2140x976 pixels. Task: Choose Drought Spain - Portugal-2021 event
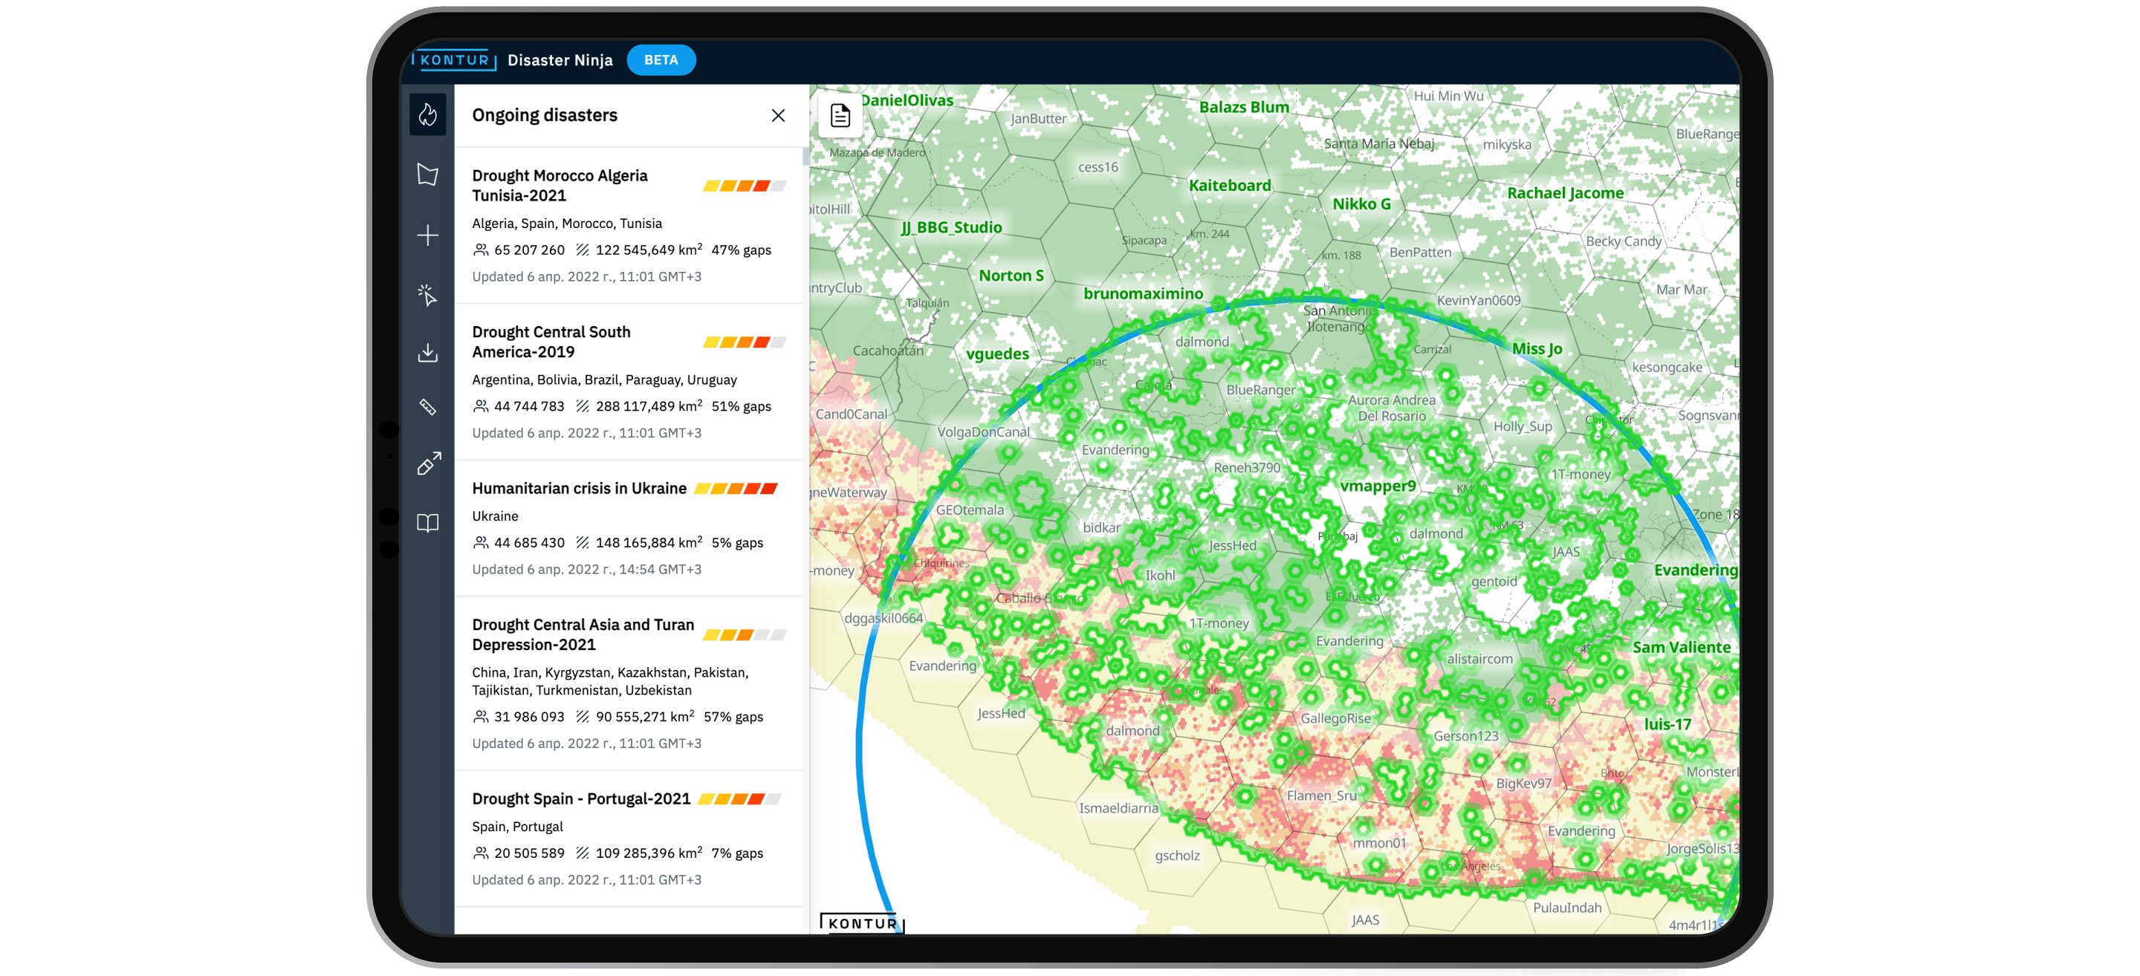(x=580, y=798)
